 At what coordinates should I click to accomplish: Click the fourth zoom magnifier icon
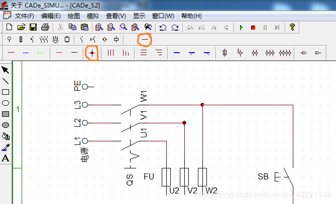135,27
